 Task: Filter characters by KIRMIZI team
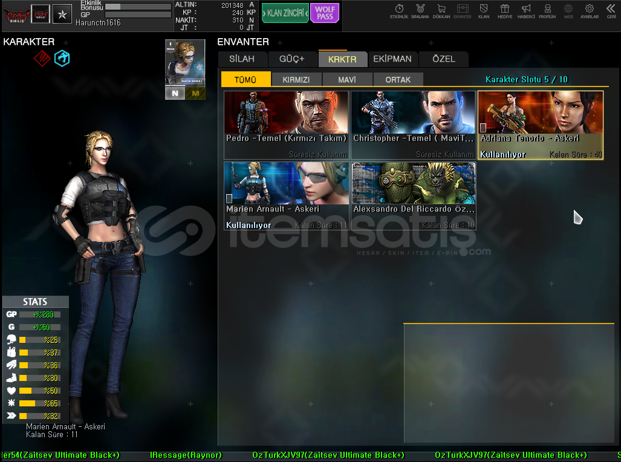[296, 79]
